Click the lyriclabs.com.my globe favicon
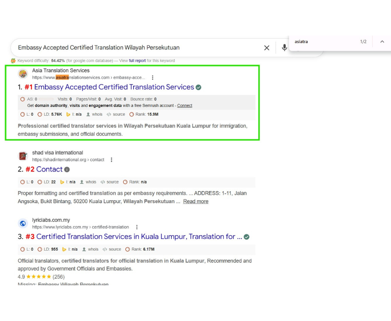Viewport: 391px width, 321px height. (x=23, y=224)
